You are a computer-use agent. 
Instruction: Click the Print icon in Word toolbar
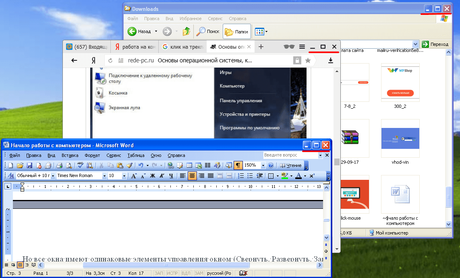(x=59, y=165)
